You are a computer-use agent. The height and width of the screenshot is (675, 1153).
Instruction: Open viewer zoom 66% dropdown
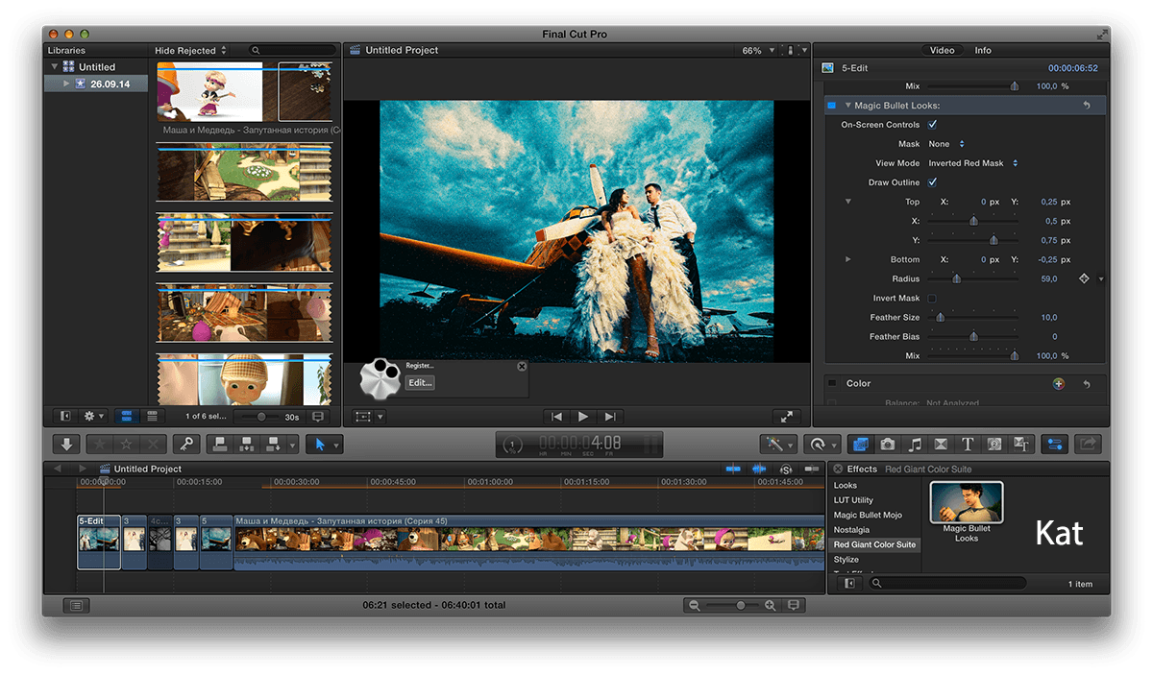(756, 50)
